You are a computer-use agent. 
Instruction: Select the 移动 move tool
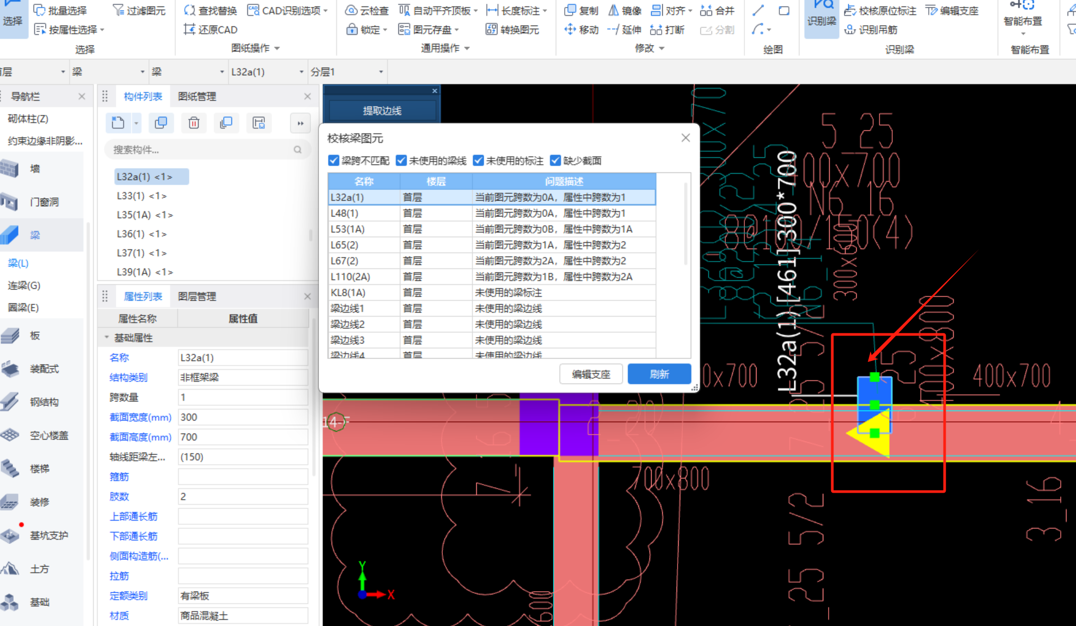pyautogui.click(x=581, y=30)
